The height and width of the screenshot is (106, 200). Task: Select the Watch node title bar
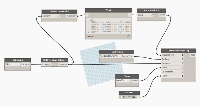pyautogui.click(x=108, y=10)
